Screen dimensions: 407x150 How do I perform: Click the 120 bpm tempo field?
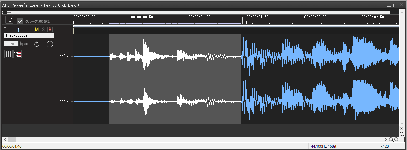(11, 44)
